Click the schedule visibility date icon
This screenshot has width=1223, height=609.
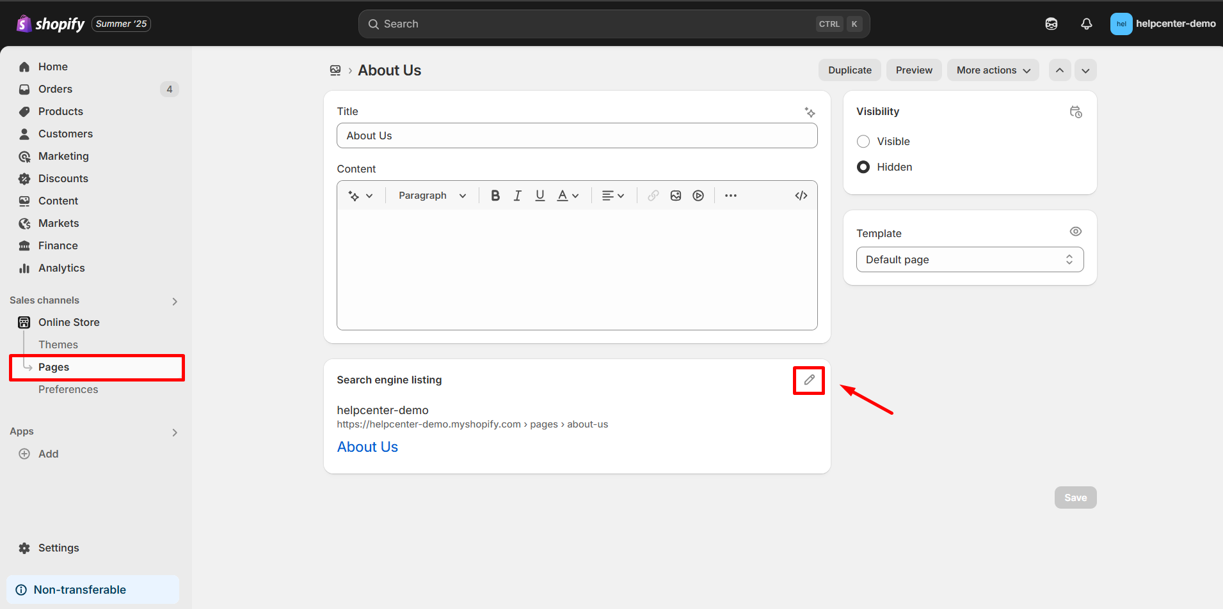[1075, 112]
